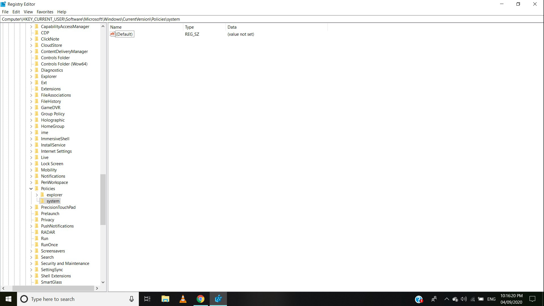Open File Explorer from taskbar
Viewport: 544px width, 306px height.
point(165,299)
